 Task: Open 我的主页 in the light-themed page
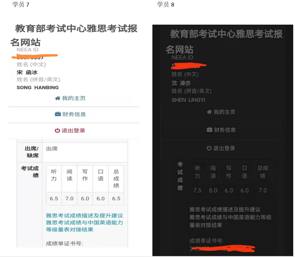tap(74, 98)
